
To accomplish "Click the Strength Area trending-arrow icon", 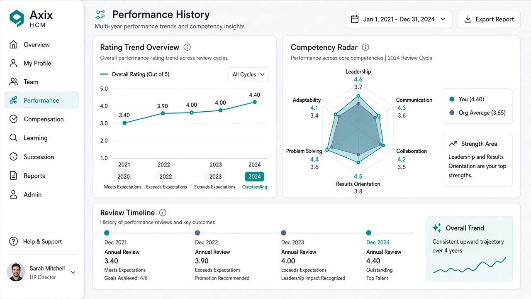I will [x=453, y=144].
